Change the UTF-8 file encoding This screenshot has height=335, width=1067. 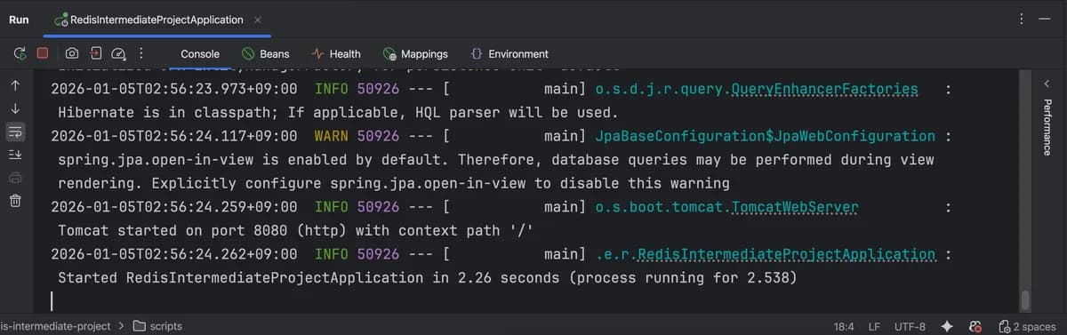(x=910, y=326)
